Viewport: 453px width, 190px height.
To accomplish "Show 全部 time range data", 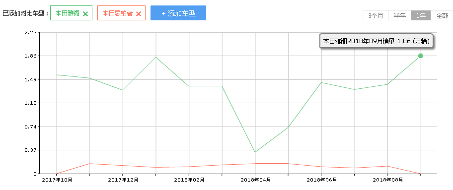I will click(442, 15).
